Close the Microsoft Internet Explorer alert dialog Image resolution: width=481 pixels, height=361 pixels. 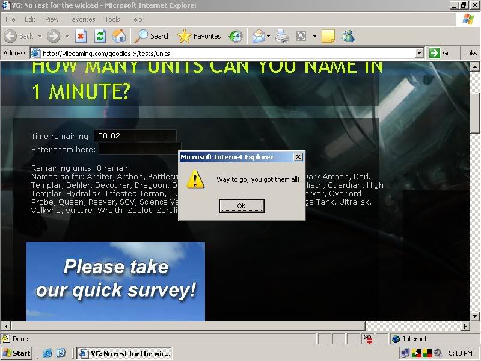point(298,157)
